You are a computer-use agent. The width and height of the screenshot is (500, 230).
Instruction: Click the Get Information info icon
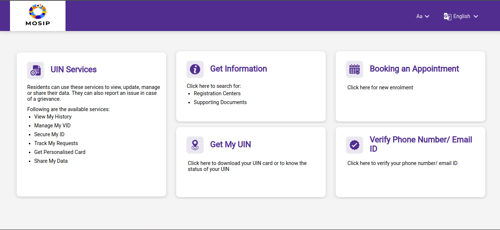point(195,69)
